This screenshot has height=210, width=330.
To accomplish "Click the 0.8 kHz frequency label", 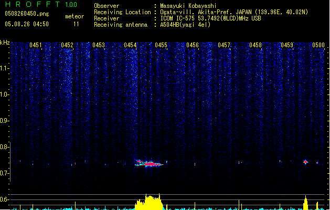I will (x=4, y=147).
